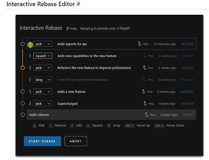Select the base commit row Hello GitLens
The width and height of the screenshot is (209, 160).
coord(111,115)
